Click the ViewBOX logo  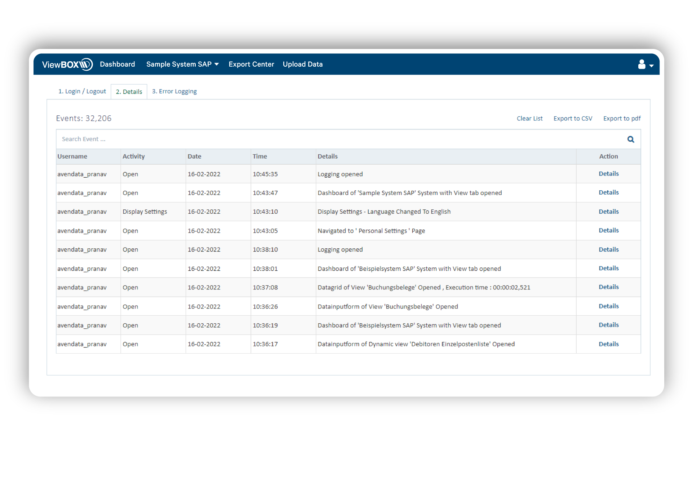pyautogui.click(x=67, y=65)
